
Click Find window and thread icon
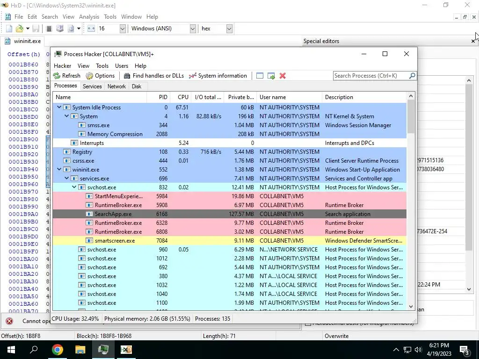pyautogui.click(x=271, y=76)
